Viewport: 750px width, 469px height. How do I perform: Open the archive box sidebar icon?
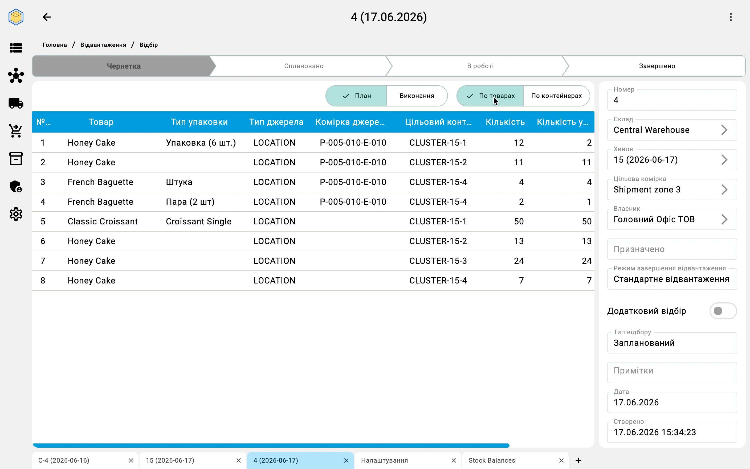pyautogui.click(x=16, y=158)
